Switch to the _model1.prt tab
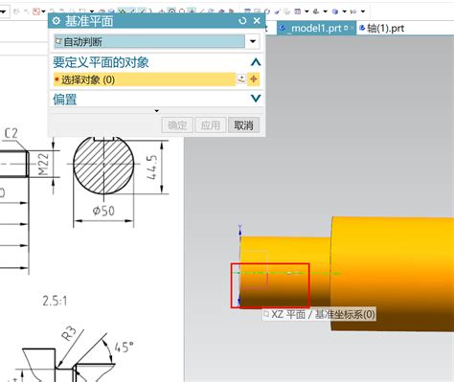The image size is (454, 382). click(x=316, y=28)
